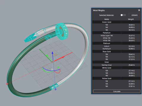Select the White Super 14K row
142x106 pixels.
[x=116, y=36]
